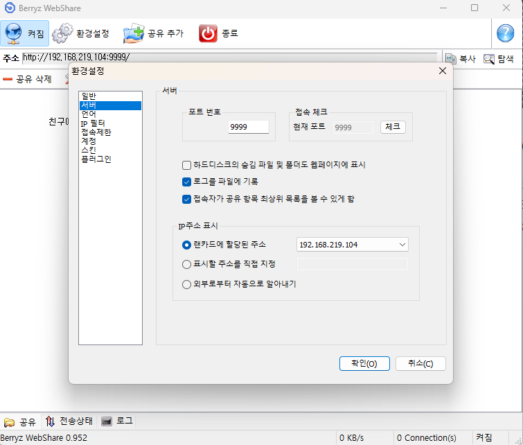Viewport: 523px width, 445px height.
Task: Click the 탐색 browse icon
Action: 488,59
